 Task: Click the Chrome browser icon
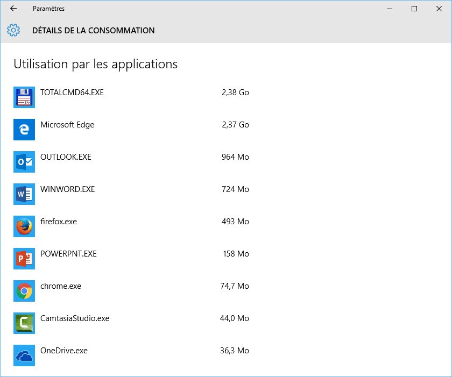24,291
